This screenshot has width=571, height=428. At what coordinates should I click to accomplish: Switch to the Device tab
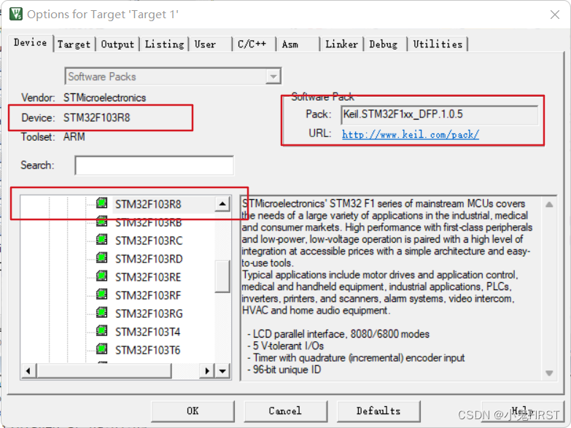(30, 43)
